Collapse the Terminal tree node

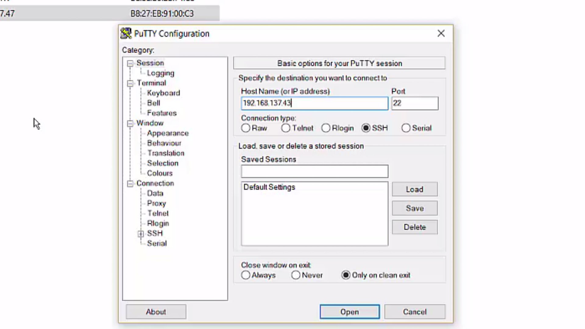tap(130, 83)
